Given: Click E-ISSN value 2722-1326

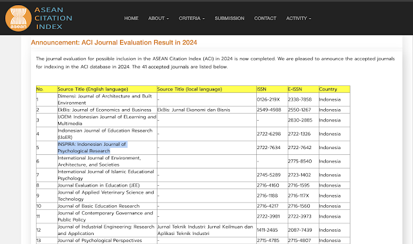Looking at the screenshot, I should pos(299,134).
